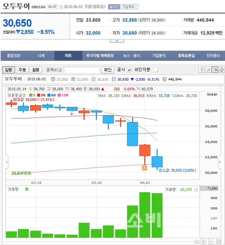Toggle the green 거래량 volume legend box
The image size is (225, 245).
point(26,189)
